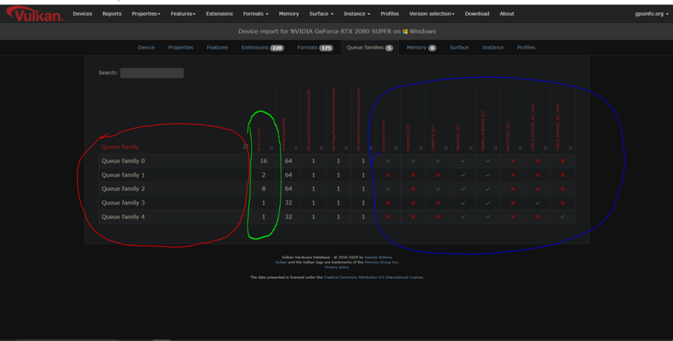Switch to Memory tab with 6 badge
Image resolution: width=673 pixels, height=341 pixels.
pyautogui.click(x=421, y=47)
